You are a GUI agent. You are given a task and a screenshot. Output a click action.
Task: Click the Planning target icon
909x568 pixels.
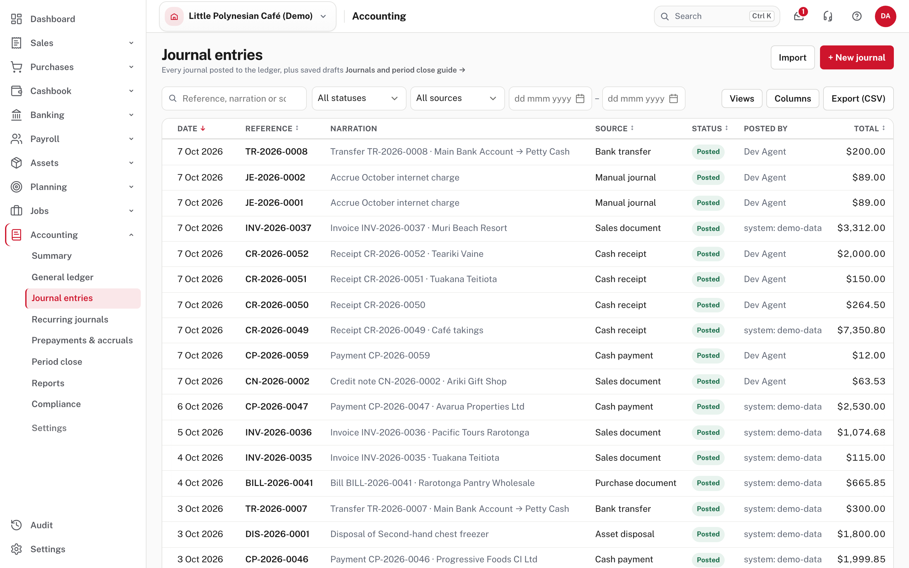16,187
